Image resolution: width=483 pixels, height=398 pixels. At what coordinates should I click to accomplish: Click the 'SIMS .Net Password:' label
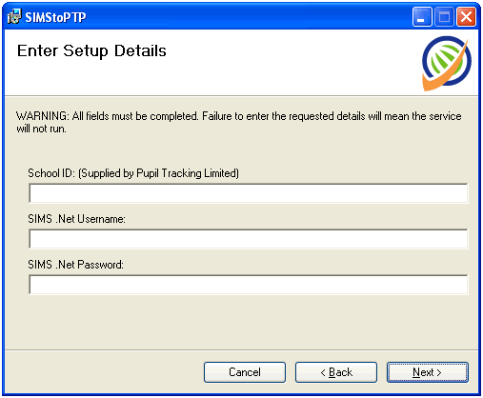tap(75, 265)
